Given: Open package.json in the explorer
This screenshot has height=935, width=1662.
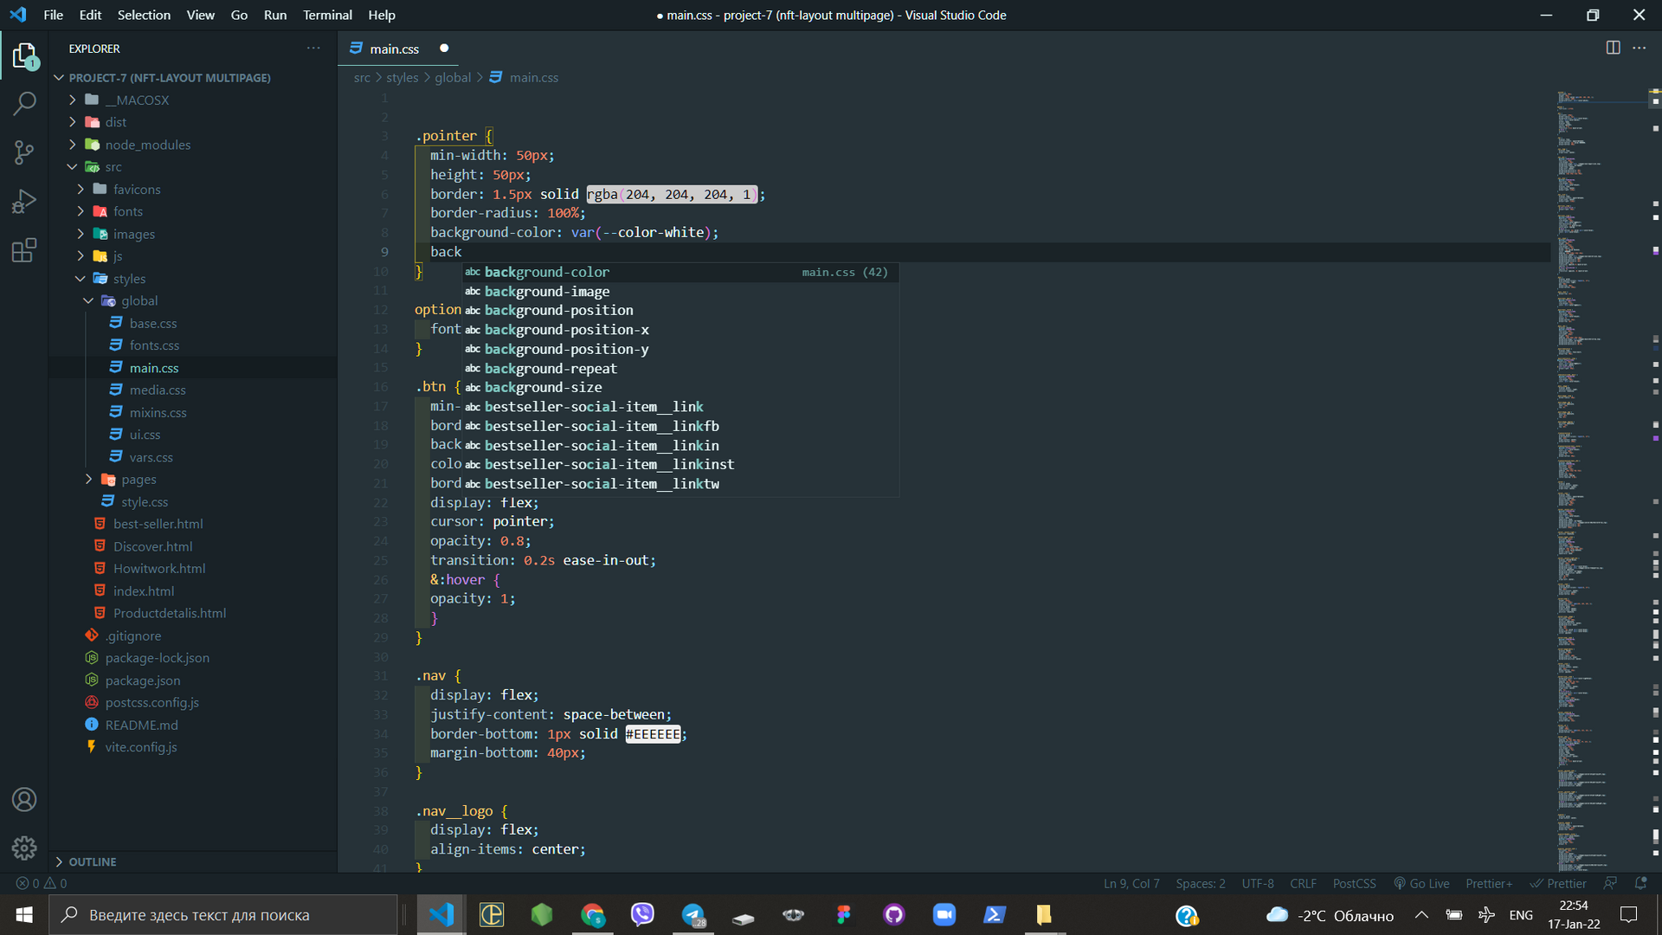Looking at the screenshot, I should tap(143, 680).
